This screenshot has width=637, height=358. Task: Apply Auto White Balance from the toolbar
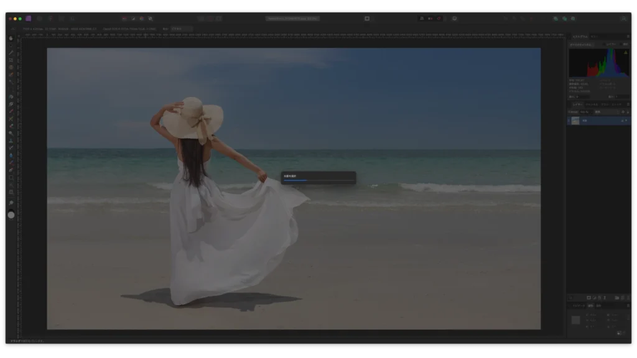coord(150,19)
